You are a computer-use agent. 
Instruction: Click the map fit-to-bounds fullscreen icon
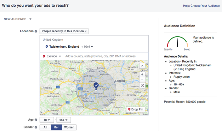142,85
